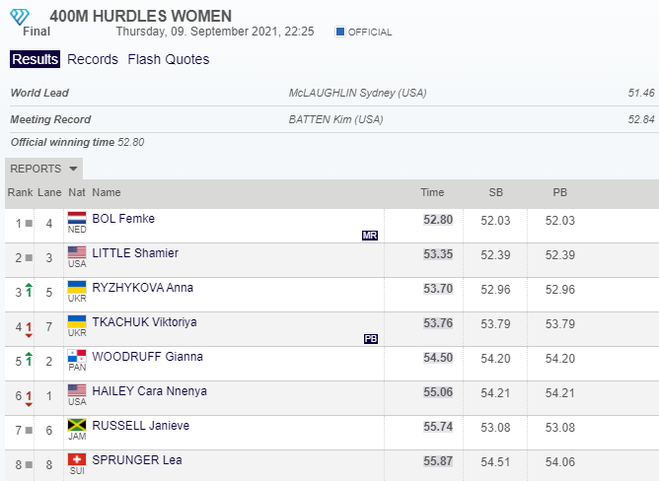Click the blue OFFICIAL status square
This screenshot has height=481, width=659.
pyautogui.click(x=340, y=32)
